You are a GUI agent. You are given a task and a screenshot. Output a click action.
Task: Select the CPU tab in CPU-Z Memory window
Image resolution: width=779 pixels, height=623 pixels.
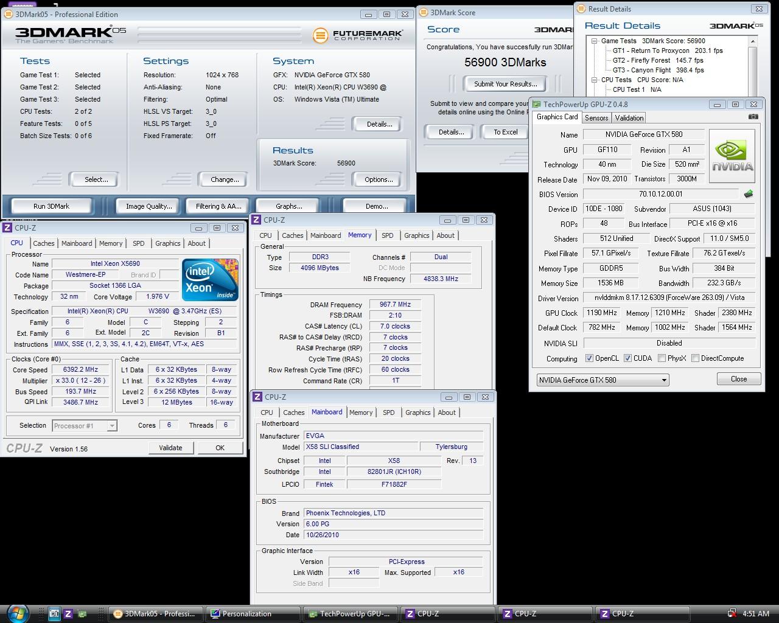(x=266, y=235)
